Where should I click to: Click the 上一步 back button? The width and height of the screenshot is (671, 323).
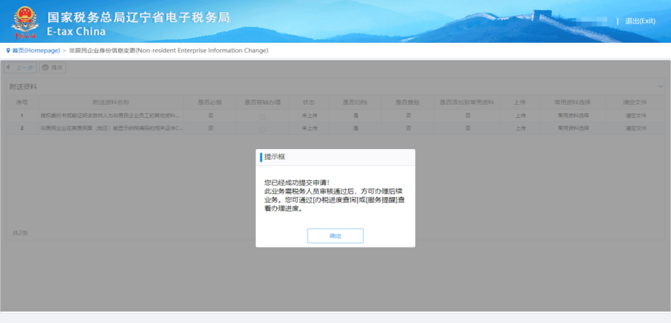(x=21, y=68)
